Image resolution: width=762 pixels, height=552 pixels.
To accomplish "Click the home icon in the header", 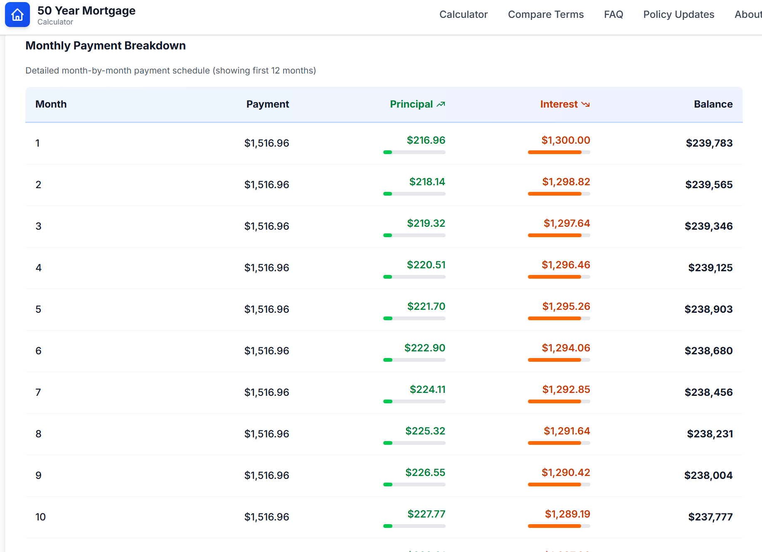I will [x=17, y=15].
